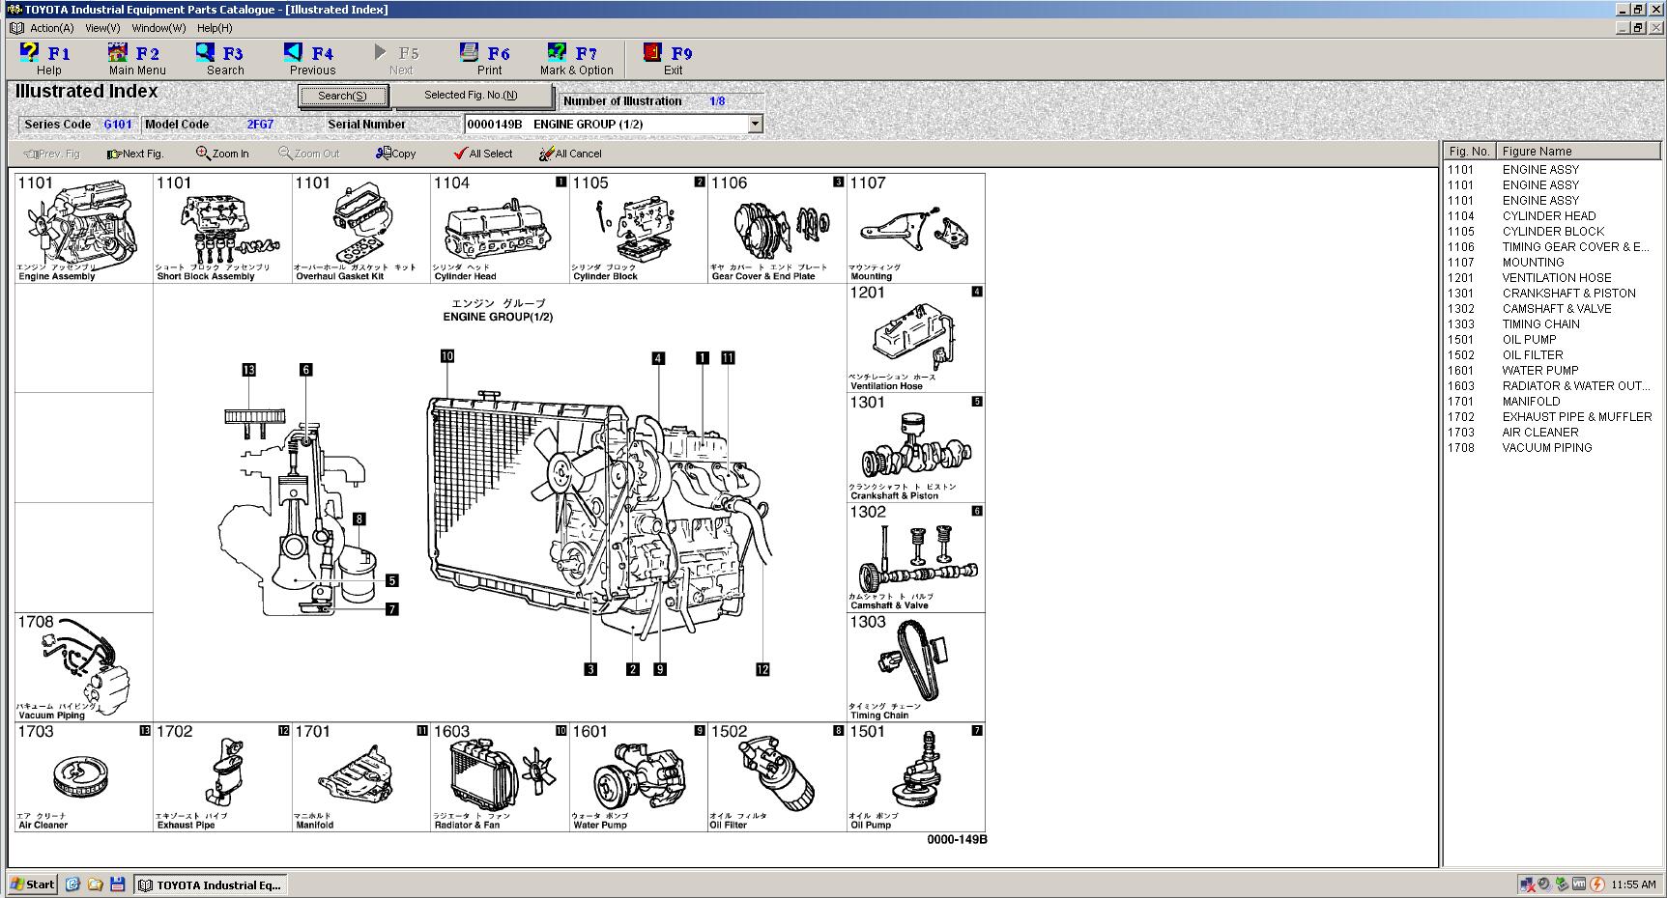This screenshot has height=898, width=1667.
Task: Open the Action(A) menu
Action: pos(51,28)
